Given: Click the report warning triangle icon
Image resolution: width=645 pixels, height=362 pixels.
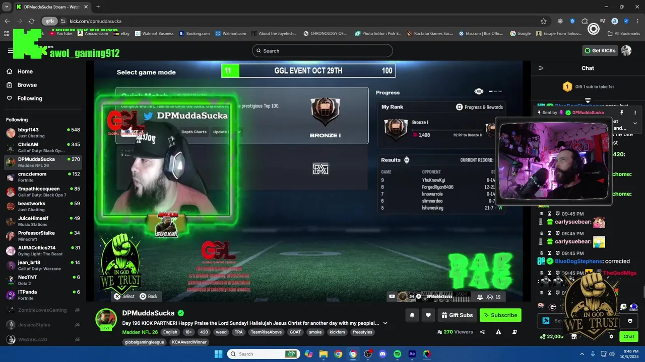Looking at the screenshot, I should click(498, 332).
